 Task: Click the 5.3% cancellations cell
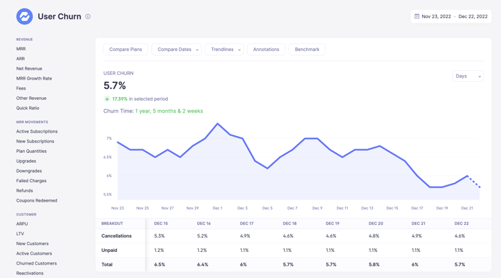(x=159, y=236)
